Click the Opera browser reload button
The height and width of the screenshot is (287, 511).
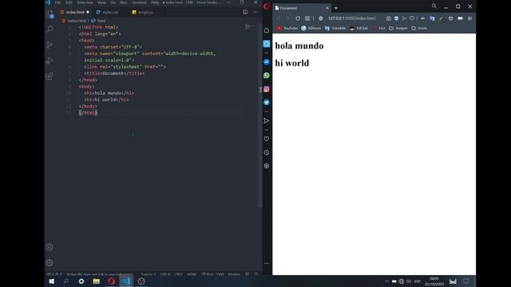(x=298, y=18)
